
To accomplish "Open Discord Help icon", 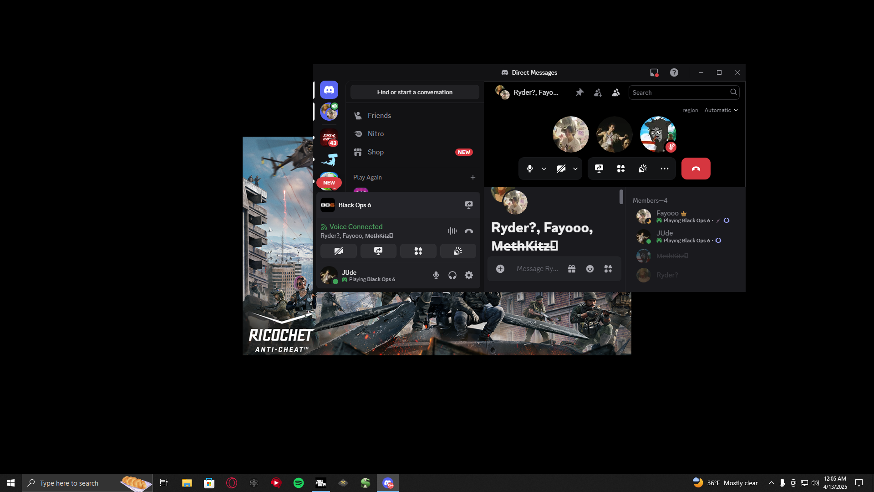I will click(x=674, y=72).
